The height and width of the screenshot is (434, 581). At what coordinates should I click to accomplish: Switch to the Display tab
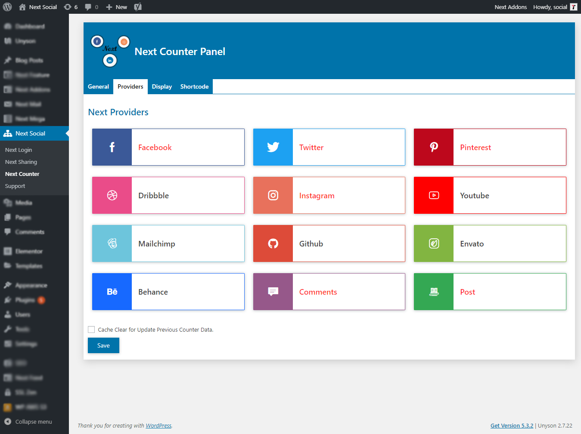(x=162, y=86)
